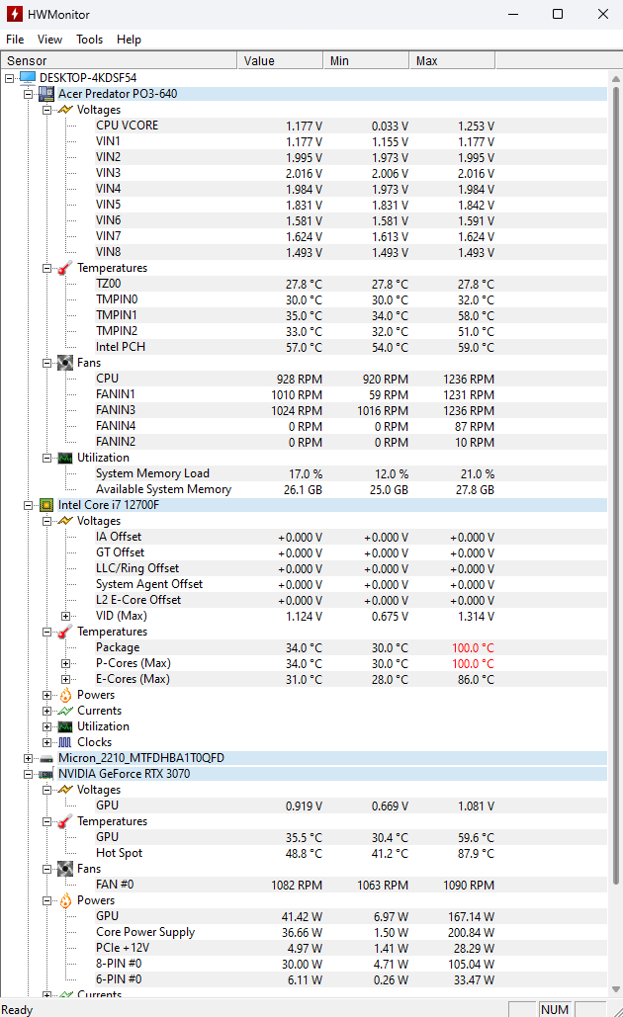Expand the E-Cores (Max) temperatures

(x=65, y=680)
